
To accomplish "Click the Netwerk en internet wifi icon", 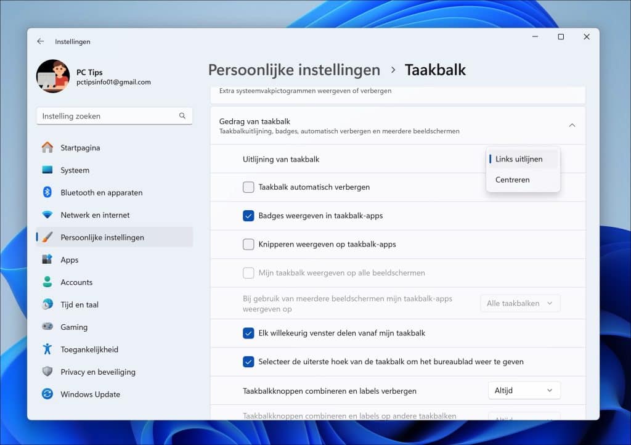I will point(47,215).
